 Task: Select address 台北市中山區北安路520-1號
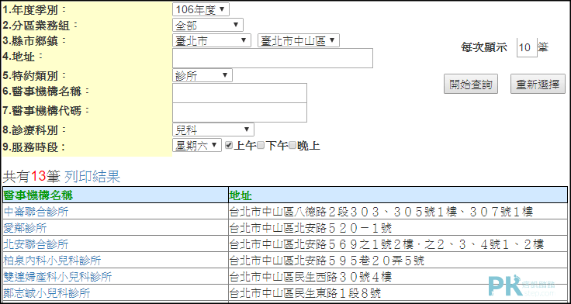pos(310,228)
